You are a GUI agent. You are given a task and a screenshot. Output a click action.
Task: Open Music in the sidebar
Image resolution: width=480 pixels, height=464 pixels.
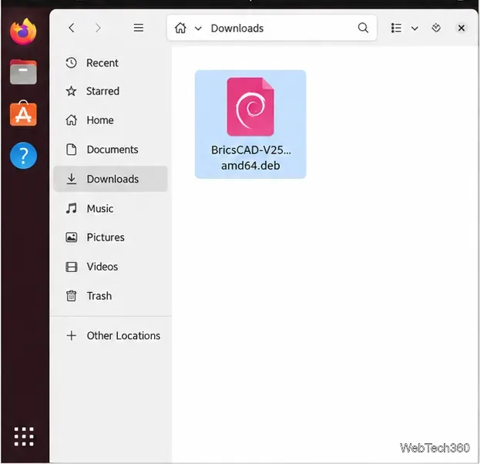110,208
